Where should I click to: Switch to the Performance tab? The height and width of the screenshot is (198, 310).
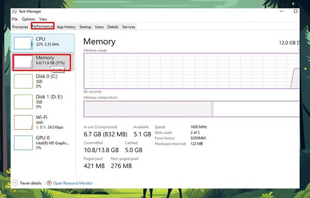(42, 26)
